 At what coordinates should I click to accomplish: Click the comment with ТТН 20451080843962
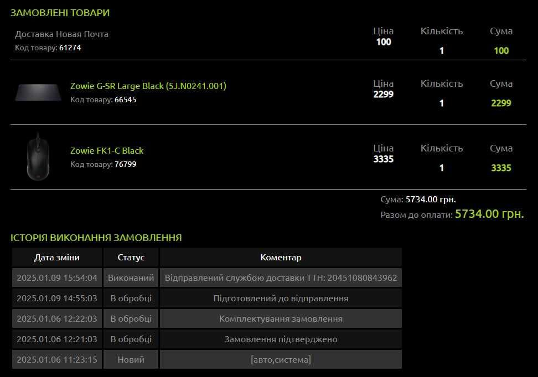click(281, 277)
